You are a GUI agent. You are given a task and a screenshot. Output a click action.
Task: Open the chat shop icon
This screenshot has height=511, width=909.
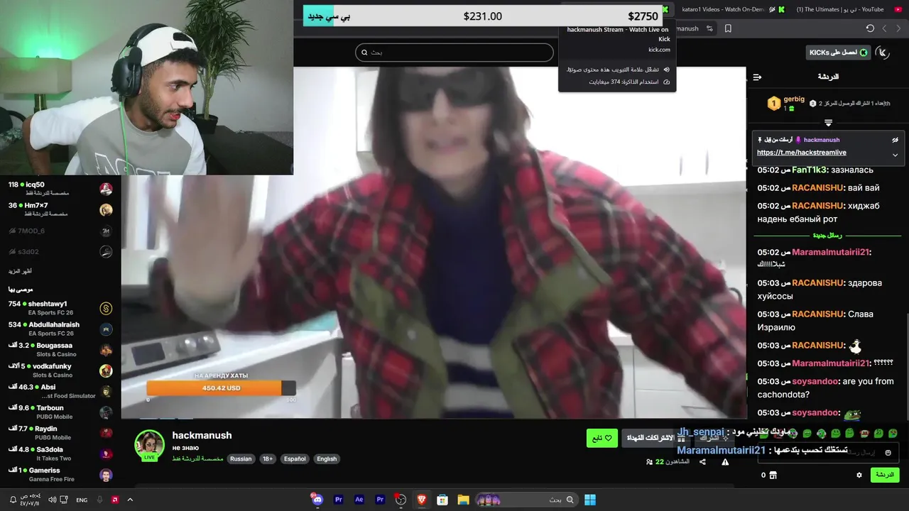click(x=774, y=475)
